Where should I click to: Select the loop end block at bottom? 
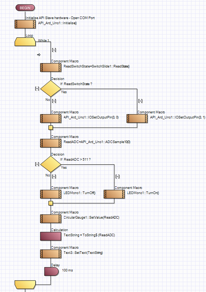point(25,285)
